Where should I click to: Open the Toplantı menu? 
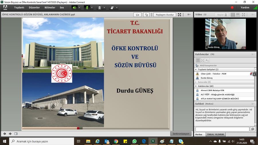pyautogui.click(x=19, y=7)
